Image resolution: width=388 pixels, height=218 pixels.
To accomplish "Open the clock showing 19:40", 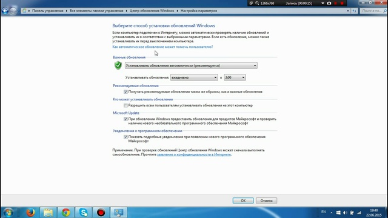I will 373,213.
